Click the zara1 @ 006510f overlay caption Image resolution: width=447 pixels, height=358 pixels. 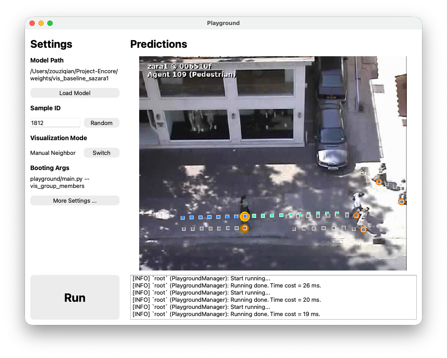(180, 67)
